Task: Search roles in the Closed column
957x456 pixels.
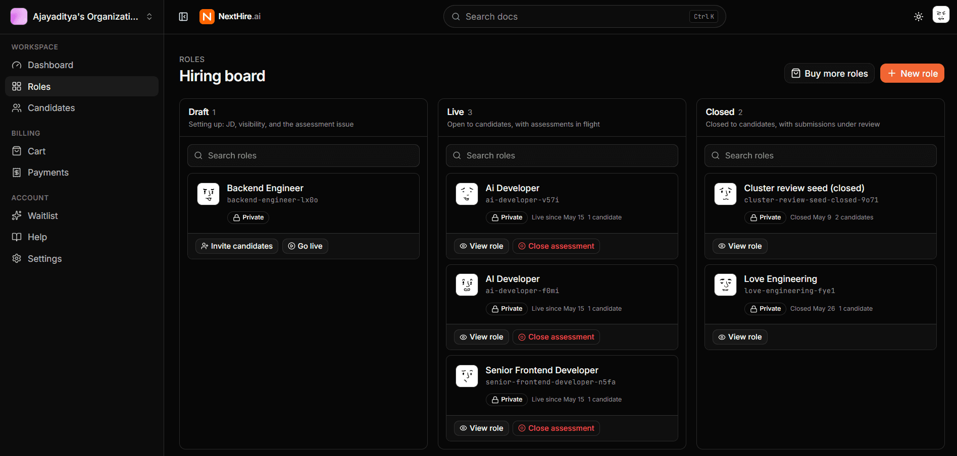Action: click(x=821, y=155)
